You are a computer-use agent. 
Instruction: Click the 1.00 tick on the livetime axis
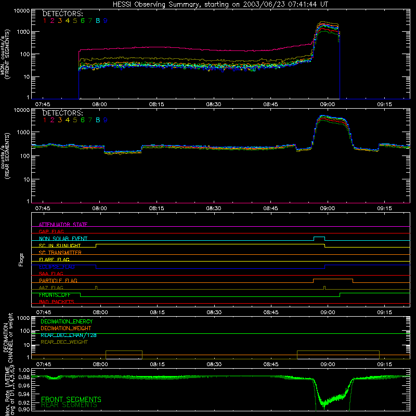pyautogui.click(x=24, y=370)
